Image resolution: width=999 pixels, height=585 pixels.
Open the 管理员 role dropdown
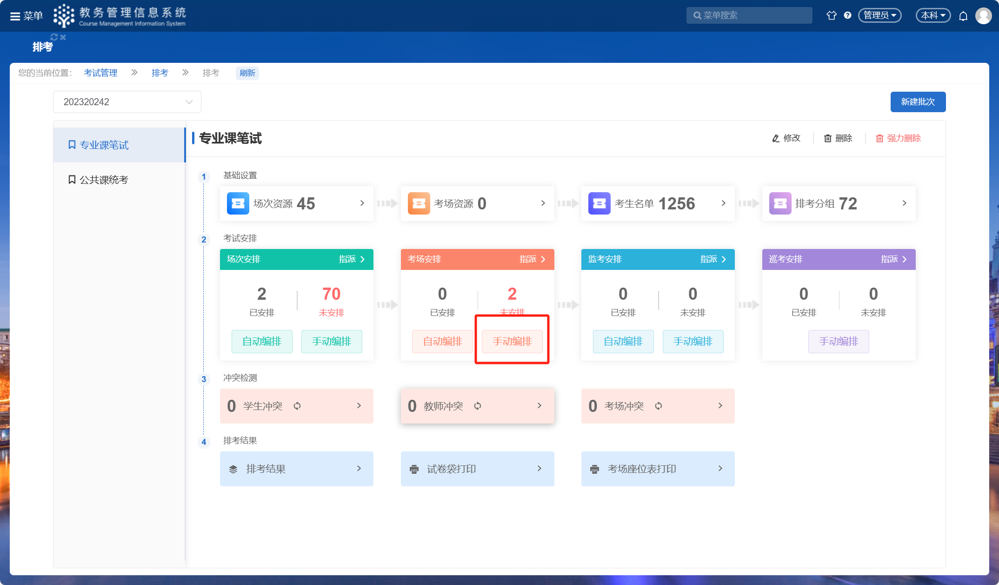coord(879,15)
